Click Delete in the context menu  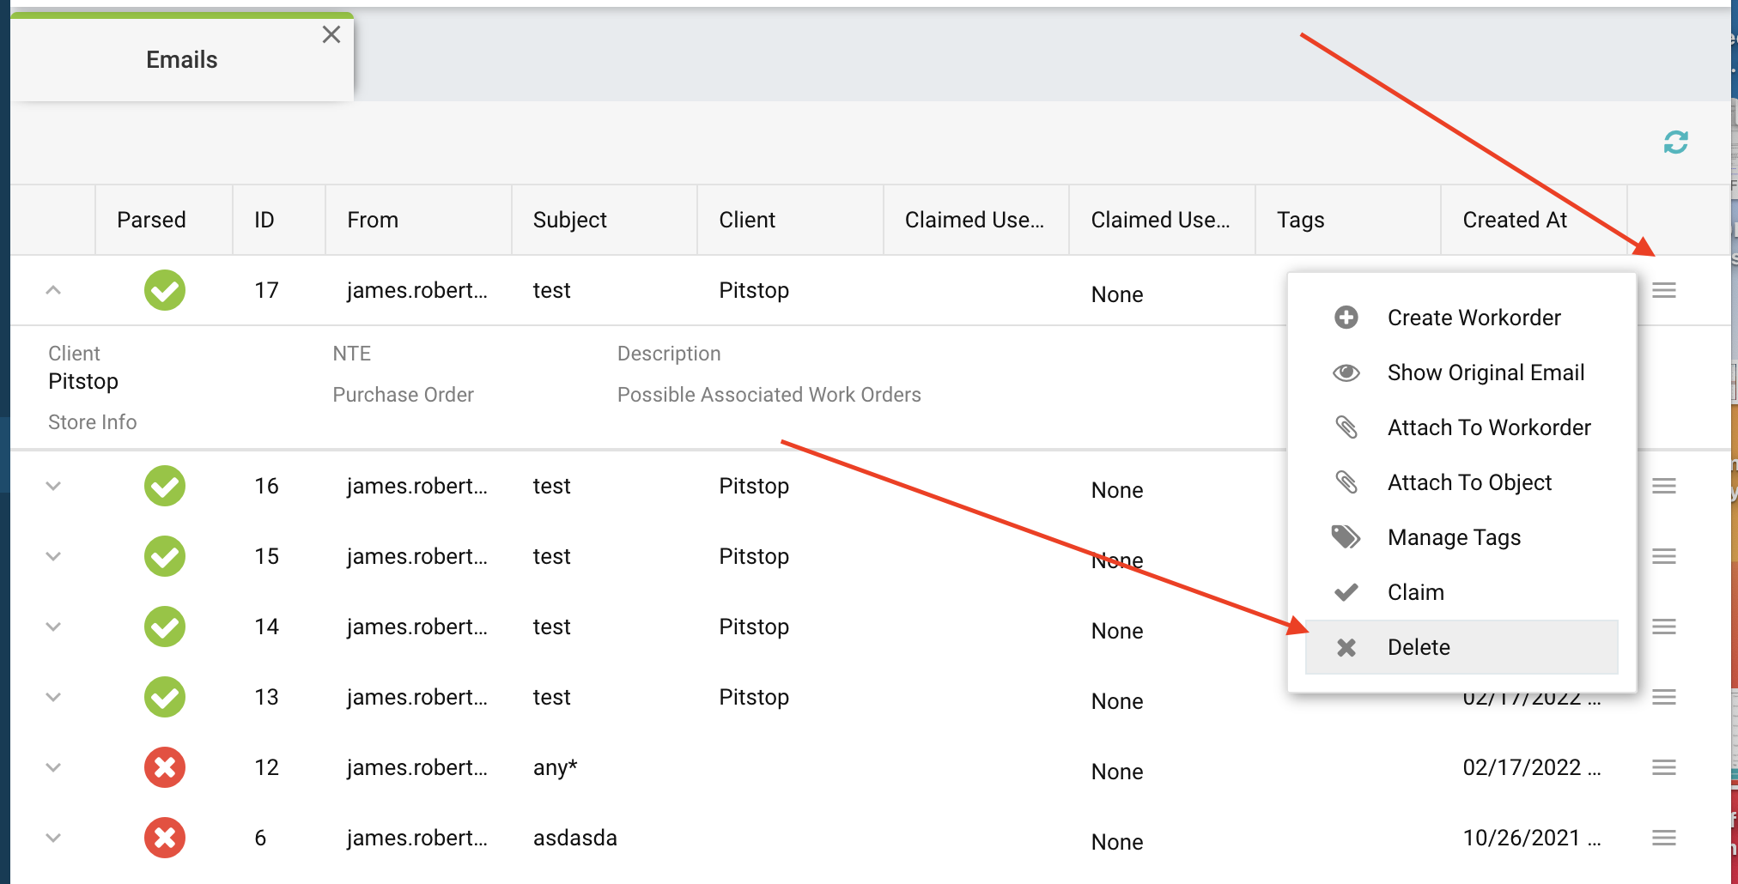pyautogui.click(x=1419, y=647)
